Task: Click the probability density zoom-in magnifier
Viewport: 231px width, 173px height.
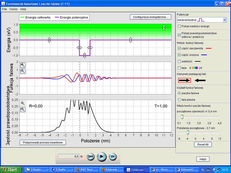Action: pos(23,103)
